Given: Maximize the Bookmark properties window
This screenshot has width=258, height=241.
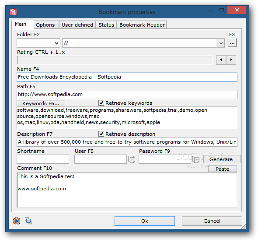Looking at the screenshot, I should point(222,10).
